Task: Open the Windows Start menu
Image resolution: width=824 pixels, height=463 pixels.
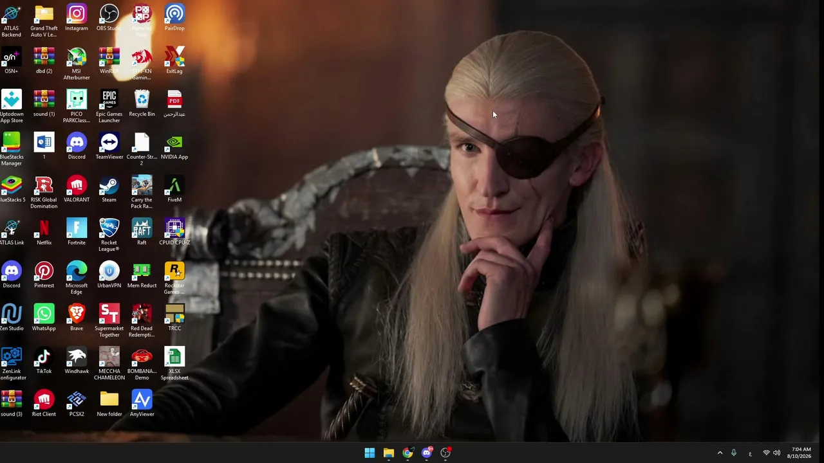Action: [370, 453]
